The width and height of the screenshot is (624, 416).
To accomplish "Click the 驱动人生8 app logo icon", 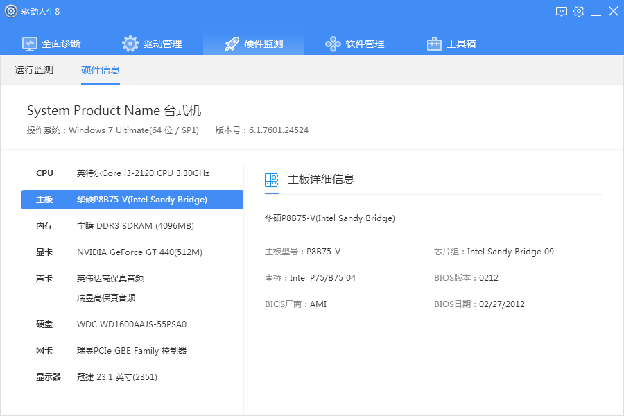I will (10, 11).
